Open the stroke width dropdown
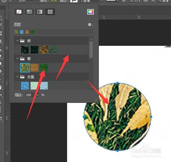 pos(102,1)
